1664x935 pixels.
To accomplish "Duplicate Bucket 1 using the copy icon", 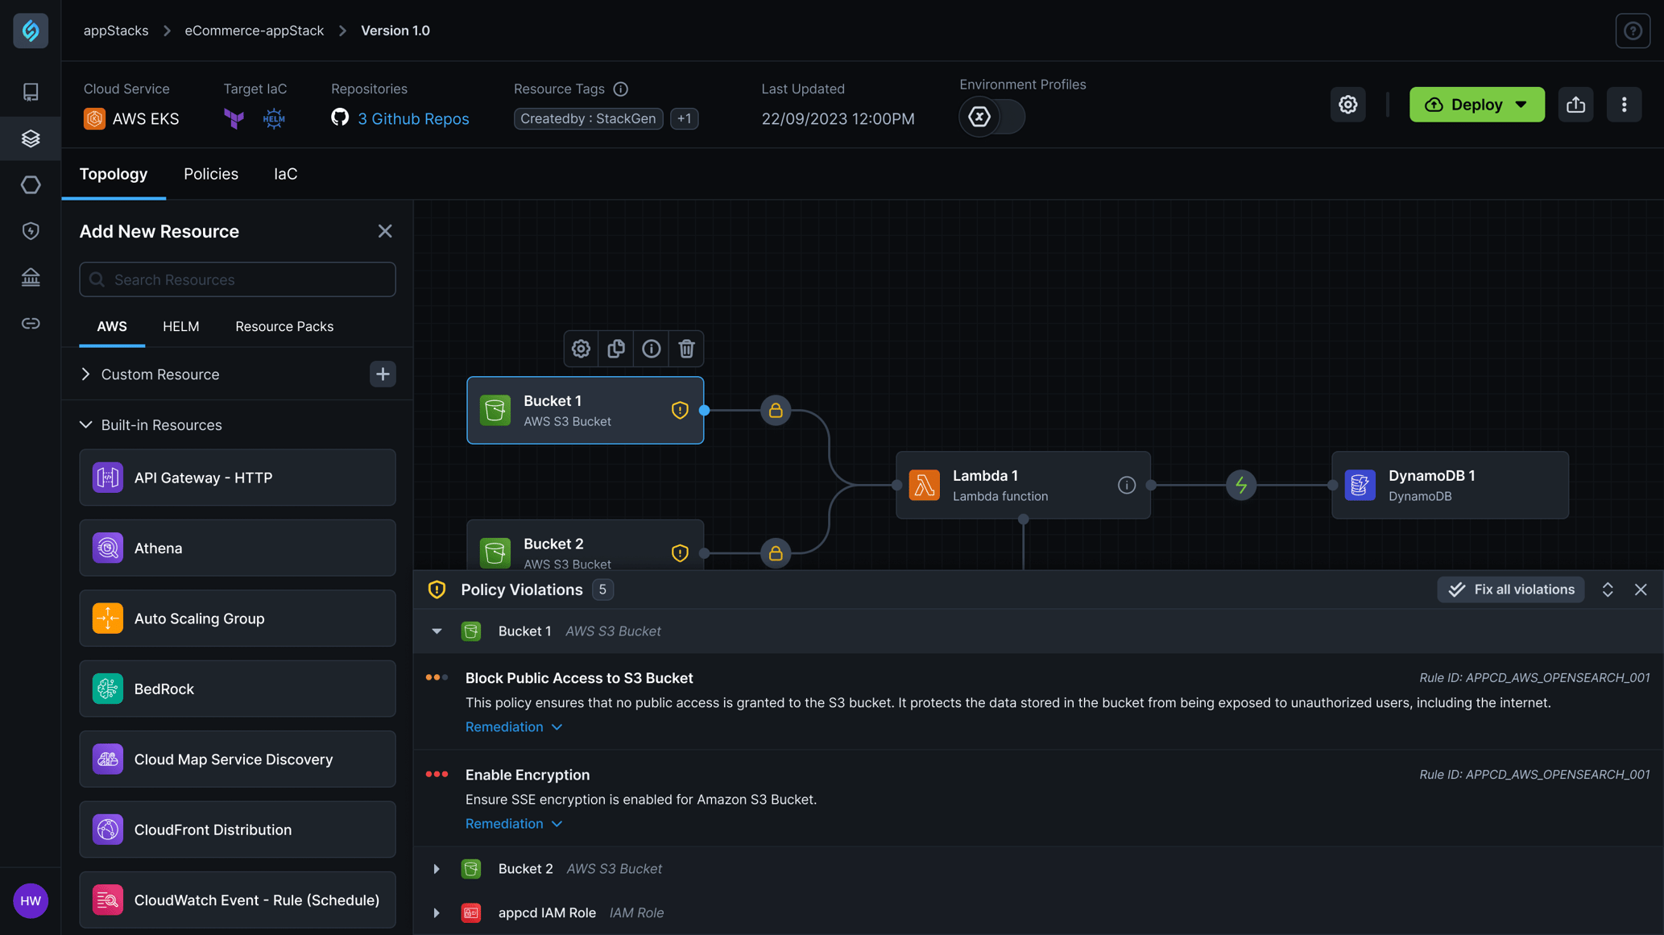I will [x=616, y=349].
